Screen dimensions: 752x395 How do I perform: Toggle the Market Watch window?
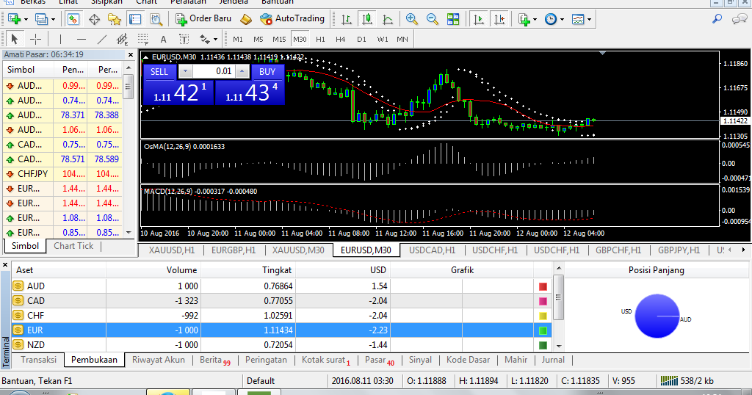[x=73, y=19]
